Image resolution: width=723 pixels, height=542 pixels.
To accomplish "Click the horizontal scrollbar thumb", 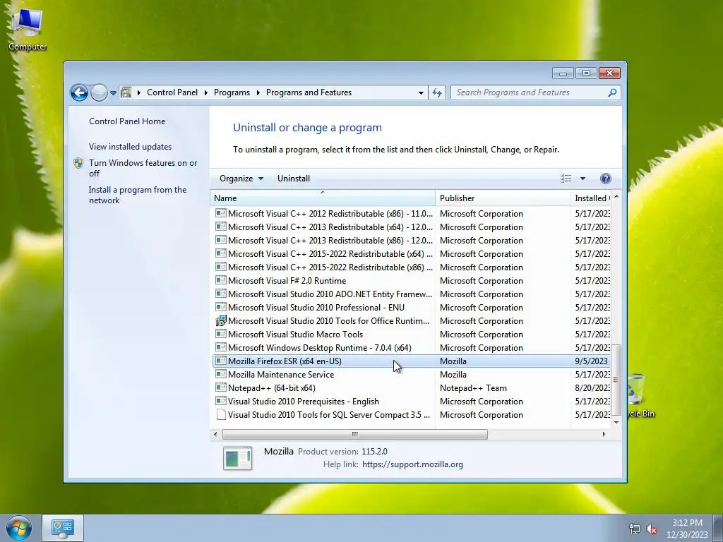I will point(354,434).
